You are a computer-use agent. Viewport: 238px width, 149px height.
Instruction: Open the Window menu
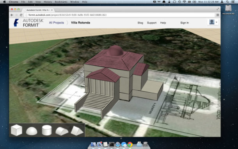[x=75, y=2]
